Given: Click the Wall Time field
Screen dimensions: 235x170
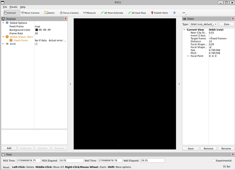Looking at the screenshot, I should point(110,160).
